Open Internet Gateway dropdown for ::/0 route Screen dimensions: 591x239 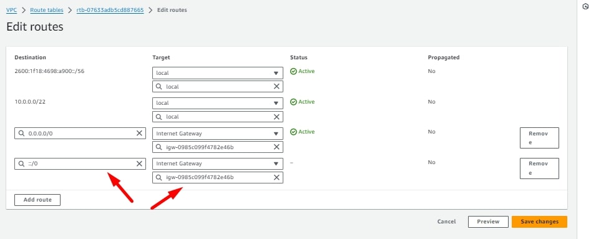pos(217,163)
